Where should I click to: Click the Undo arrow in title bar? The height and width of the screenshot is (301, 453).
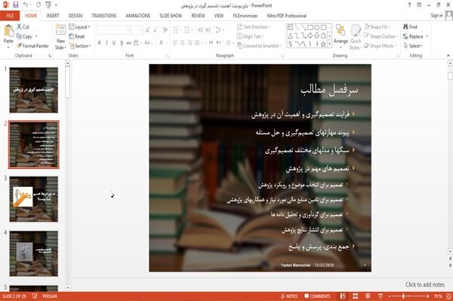tap(26, 5)
